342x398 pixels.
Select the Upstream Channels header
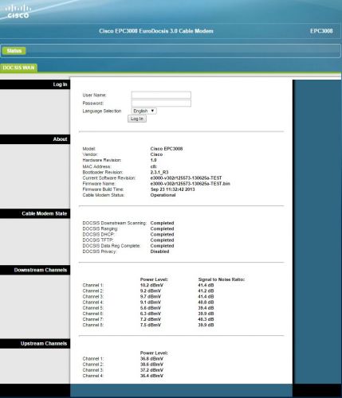click(35, 344)
